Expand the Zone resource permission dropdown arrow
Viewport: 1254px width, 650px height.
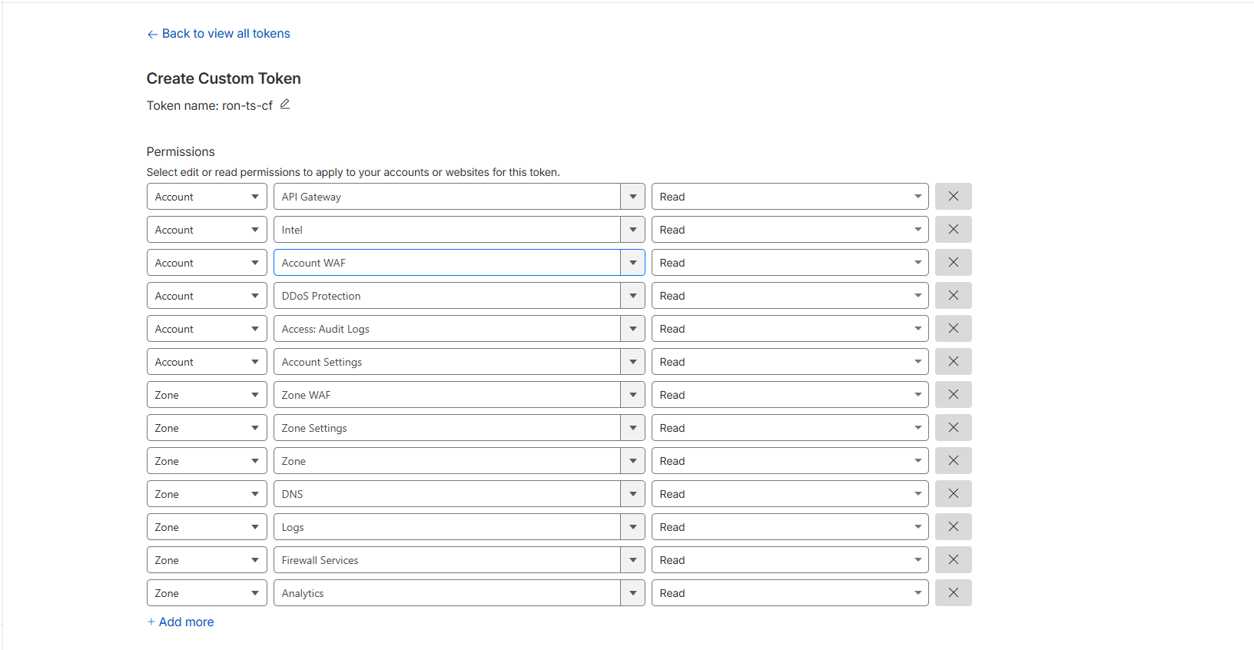(x=632, y=461)
